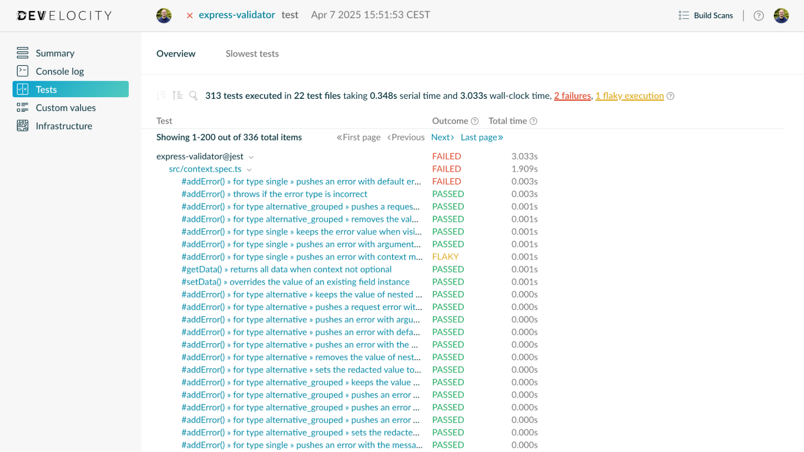Open the Console log section
Viewport: 804px width, 452px height.
click(60, 71)
